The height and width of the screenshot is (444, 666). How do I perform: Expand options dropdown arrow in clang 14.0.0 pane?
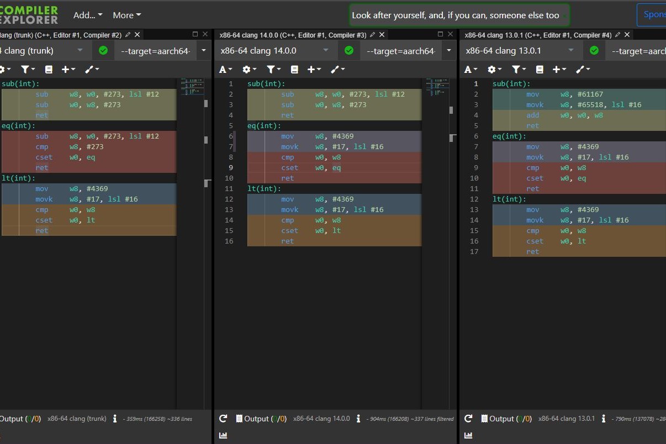450,50
